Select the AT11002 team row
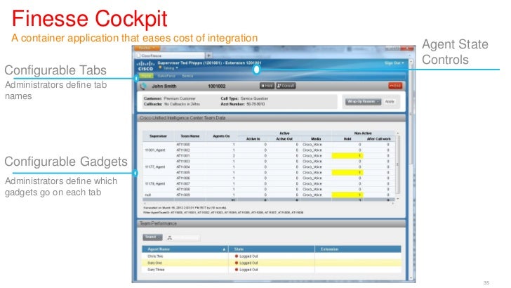The height and width of the screenshot is (288, 511). point(269,150)
